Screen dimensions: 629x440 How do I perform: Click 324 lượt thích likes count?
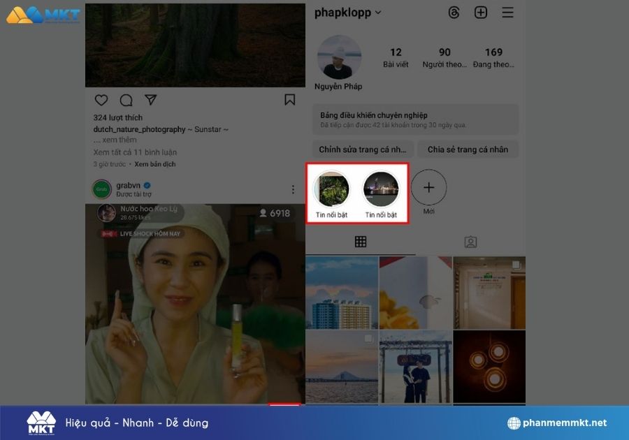coord(118,117)
